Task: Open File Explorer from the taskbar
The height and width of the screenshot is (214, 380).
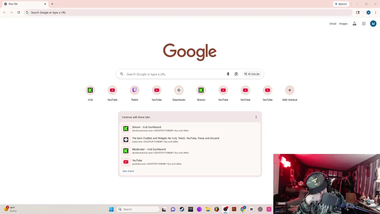Action: click(x=208, y=209)
